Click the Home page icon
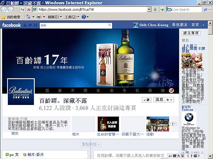 coord(28,17)
